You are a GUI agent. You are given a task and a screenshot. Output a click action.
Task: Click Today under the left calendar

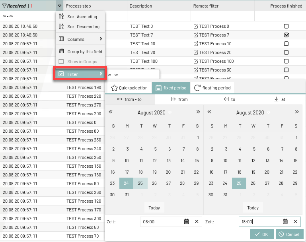tap(154, 208)
